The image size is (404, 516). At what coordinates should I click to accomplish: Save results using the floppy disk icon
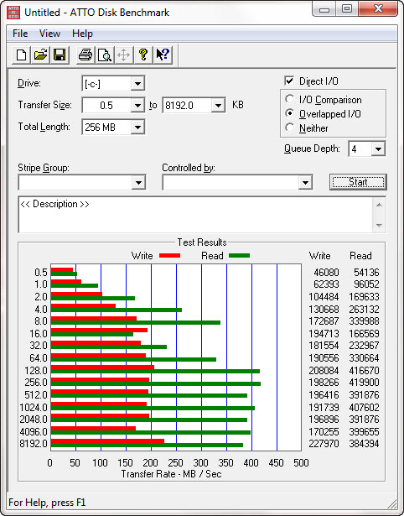pyautogui.click(x=60, y=55)
